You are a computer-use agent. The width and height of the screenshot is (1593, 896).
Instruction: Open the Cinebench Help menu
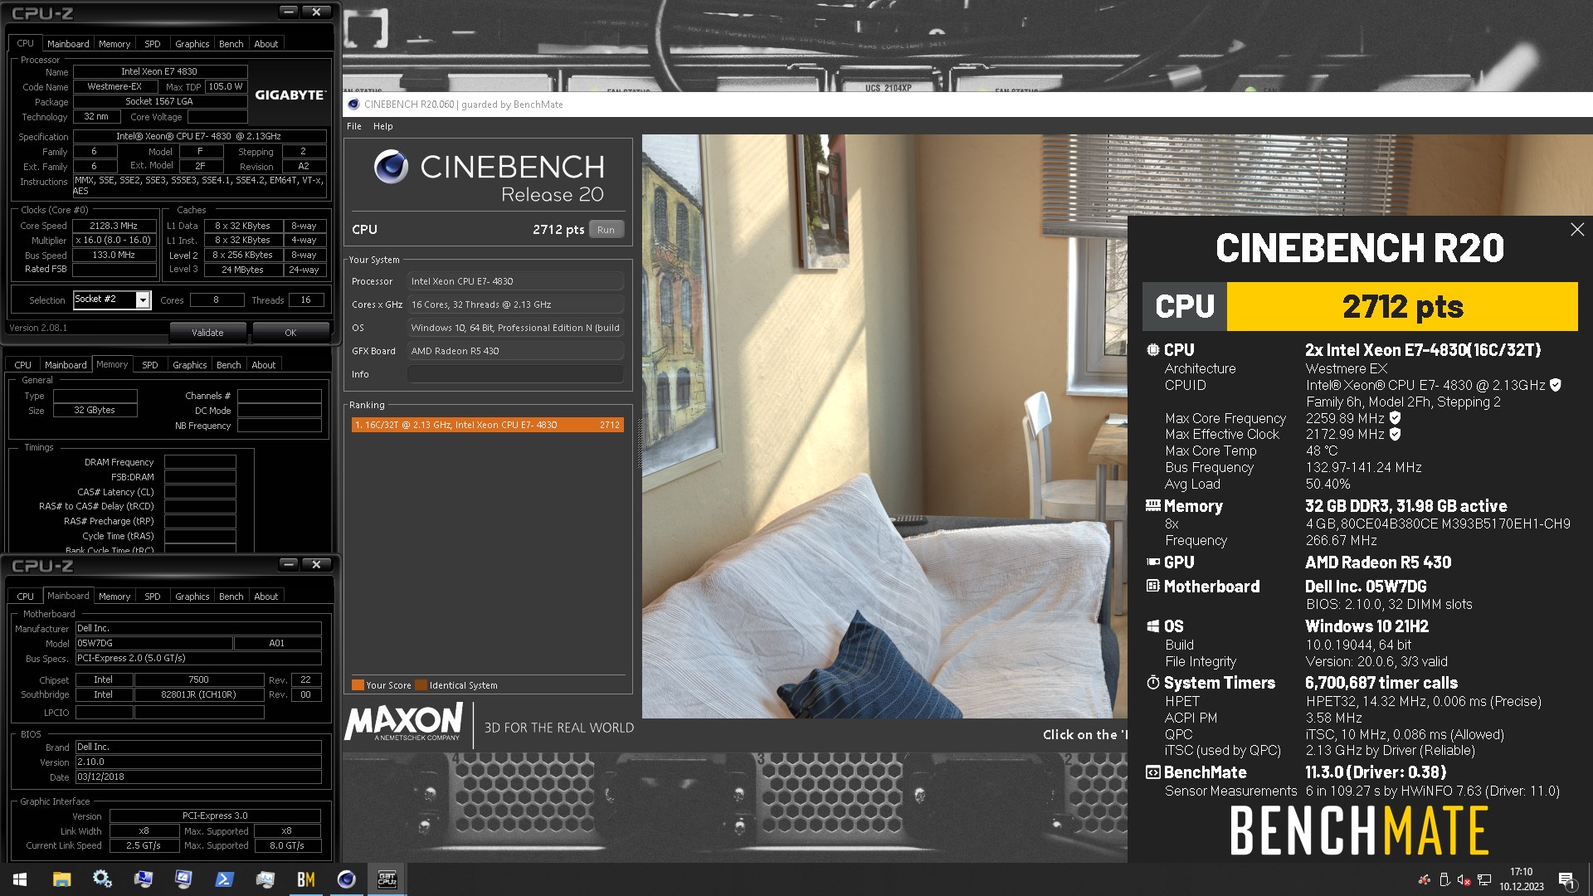[383, 126]
